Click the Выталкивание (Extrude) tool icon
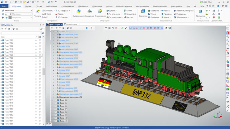Image resolution: width=230 pixels, height=129 pixels. coord(78,12)
